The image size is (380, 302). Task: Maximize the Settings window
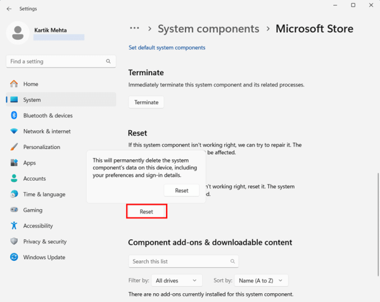[353, 5]
